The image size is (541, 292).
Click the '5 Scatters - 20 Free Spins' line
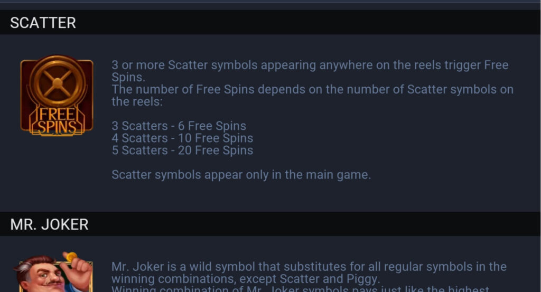pos(182,150)
